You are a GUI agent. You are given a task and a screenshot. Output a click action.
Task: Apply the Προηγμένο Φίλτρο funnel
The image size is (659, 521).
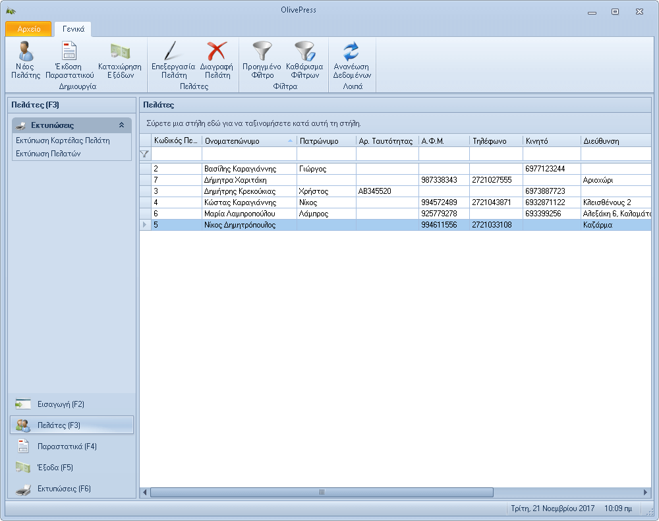tap(262, 51)
